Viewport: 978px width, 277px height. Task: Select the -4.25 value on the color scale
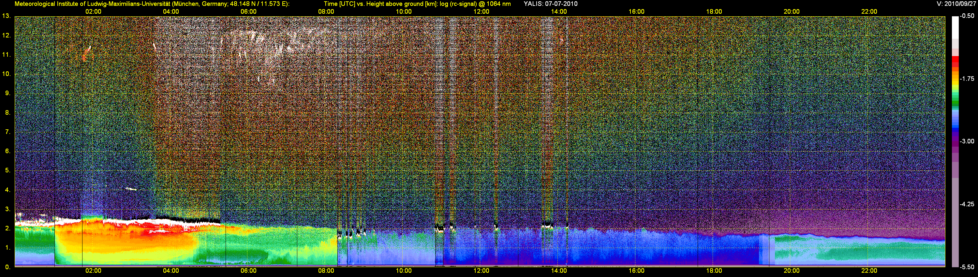tap(967, 204)
